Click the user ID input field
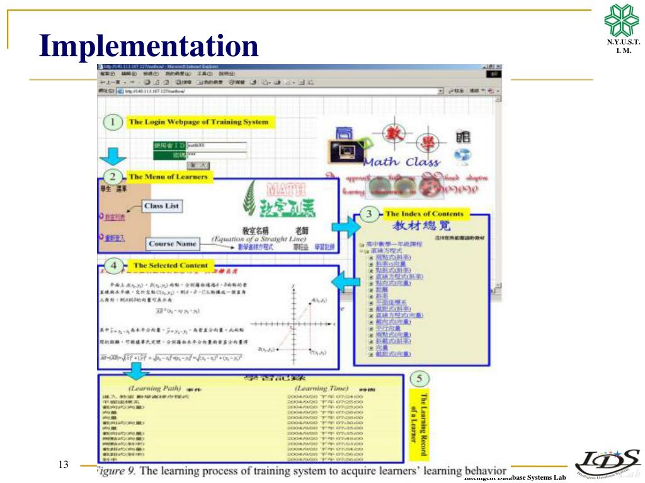Viewport: 645px width, 483px height. pyautogui.click(x=217, y=145)
